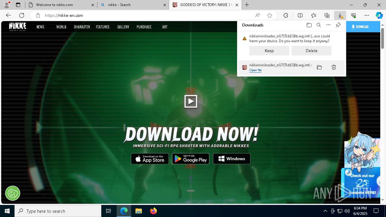The image size is (386, 217).
Task: Open a new browser tab
Action: (x=247, y=5)
